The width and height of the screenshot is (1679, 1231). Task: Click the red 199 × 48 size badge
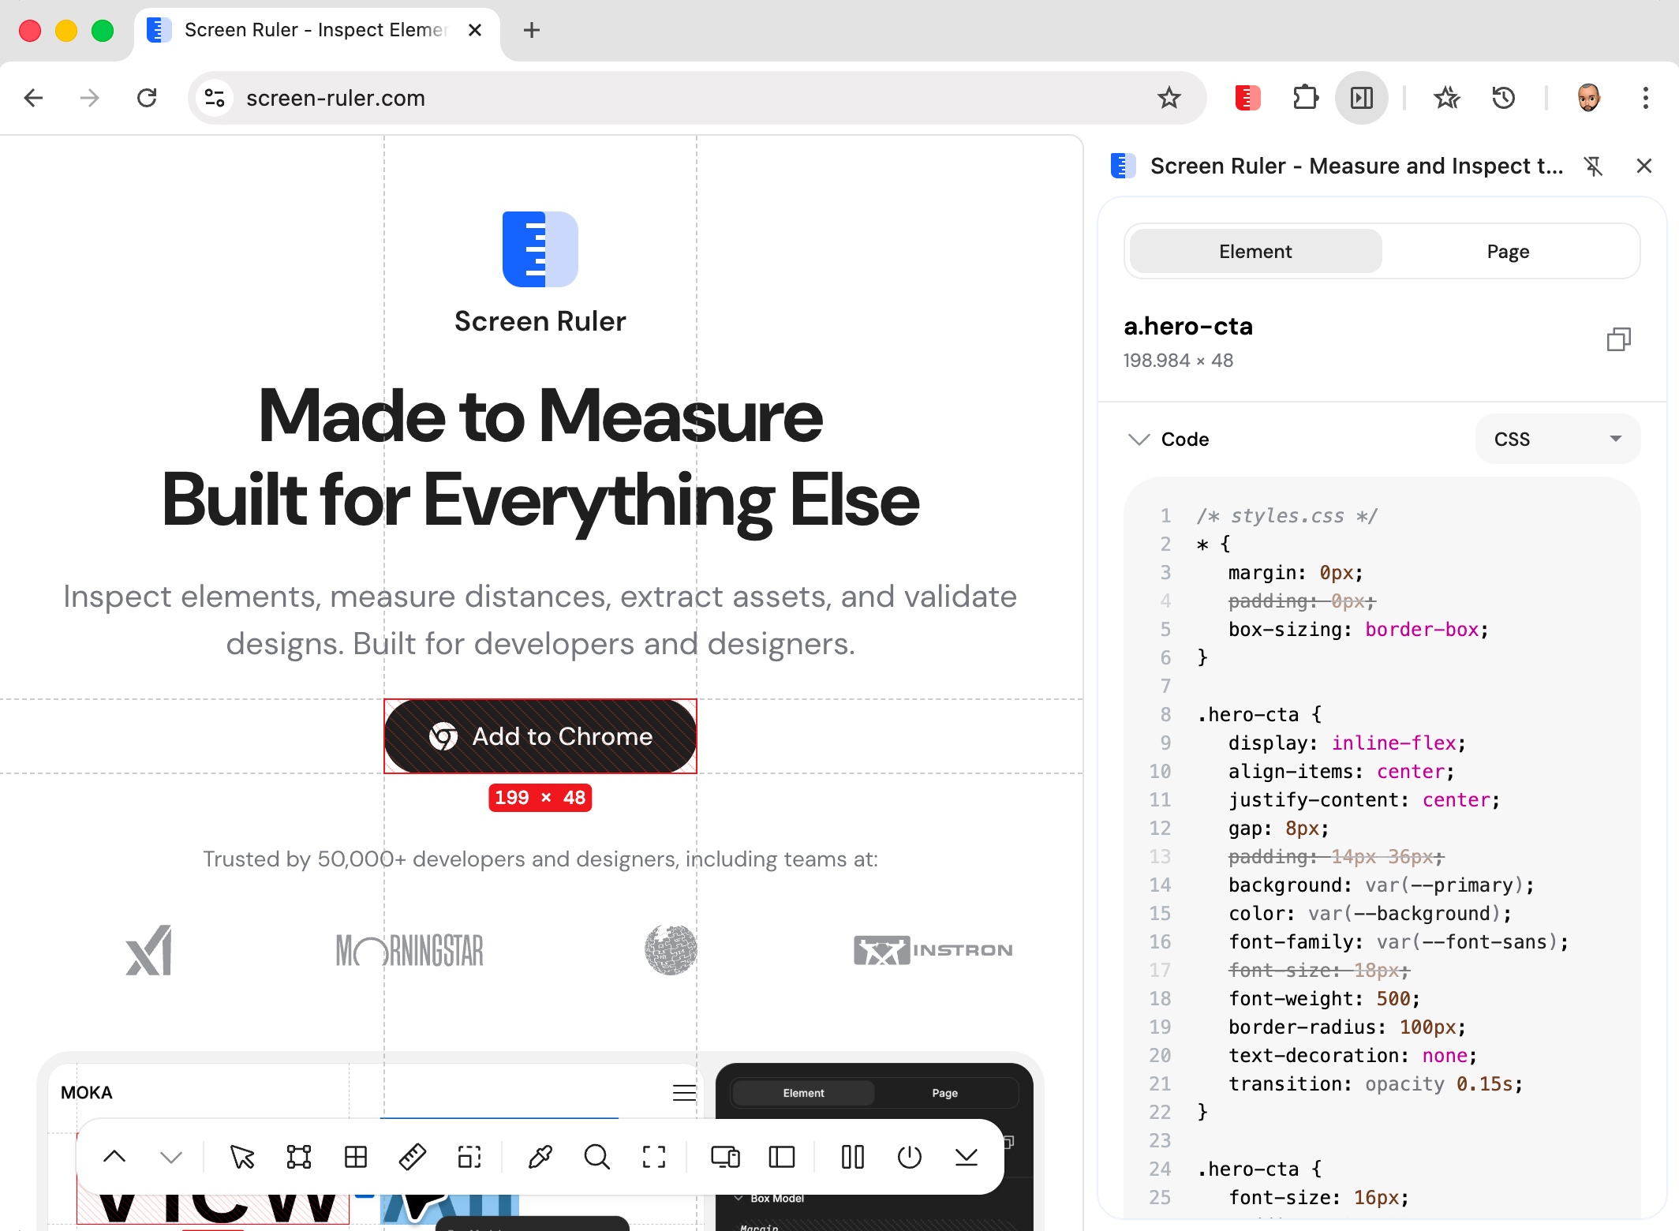point(540,798)
